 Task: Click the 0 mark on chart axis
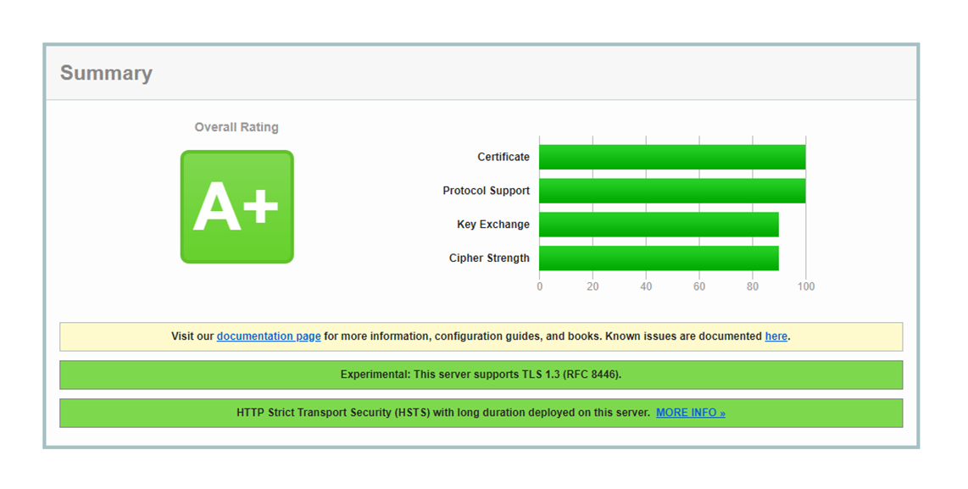click(540, 286)
